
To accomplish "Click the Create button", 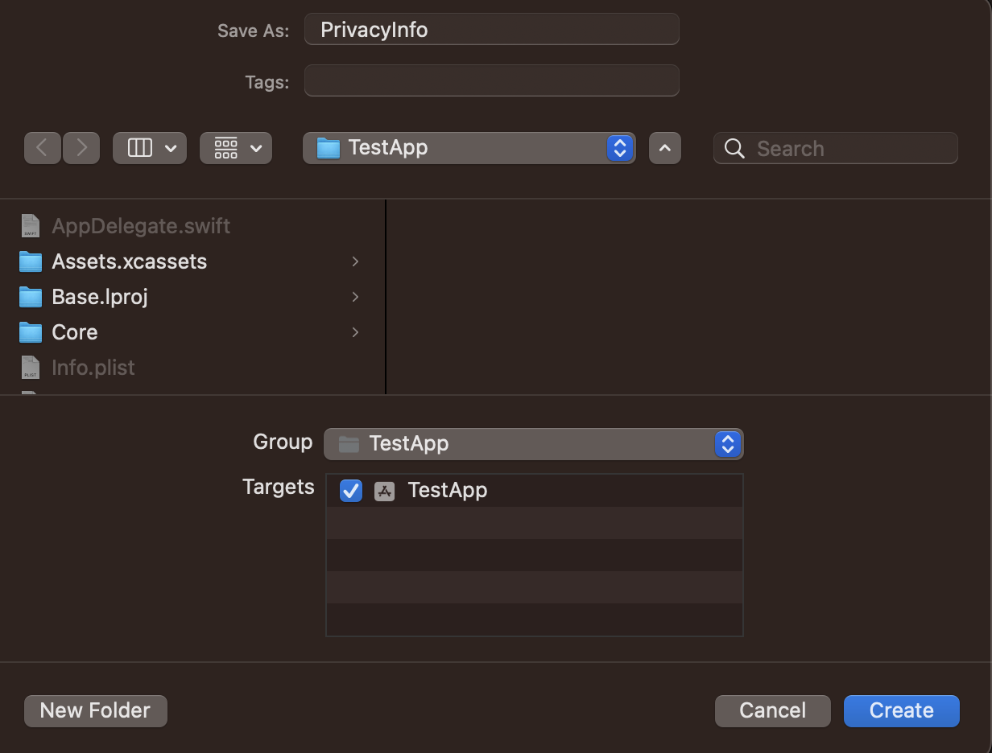I will (902, 711).
